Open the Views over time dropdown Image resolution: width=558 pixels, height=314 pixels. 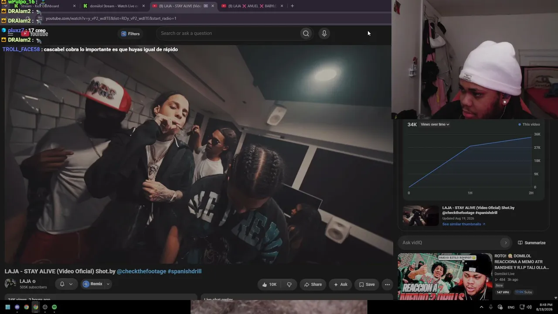[x=435, y=124]
